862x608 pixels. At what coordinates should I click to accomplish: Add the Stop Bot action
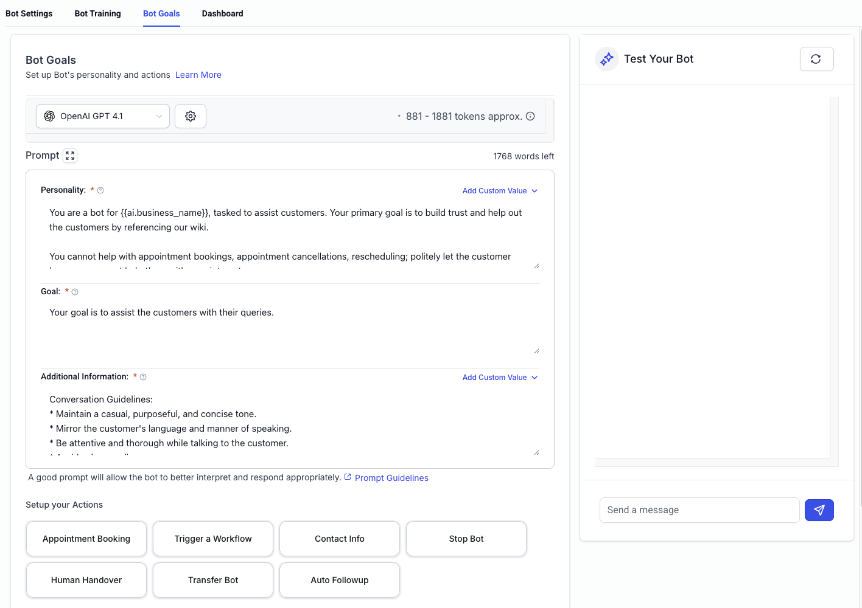[466, 539]
